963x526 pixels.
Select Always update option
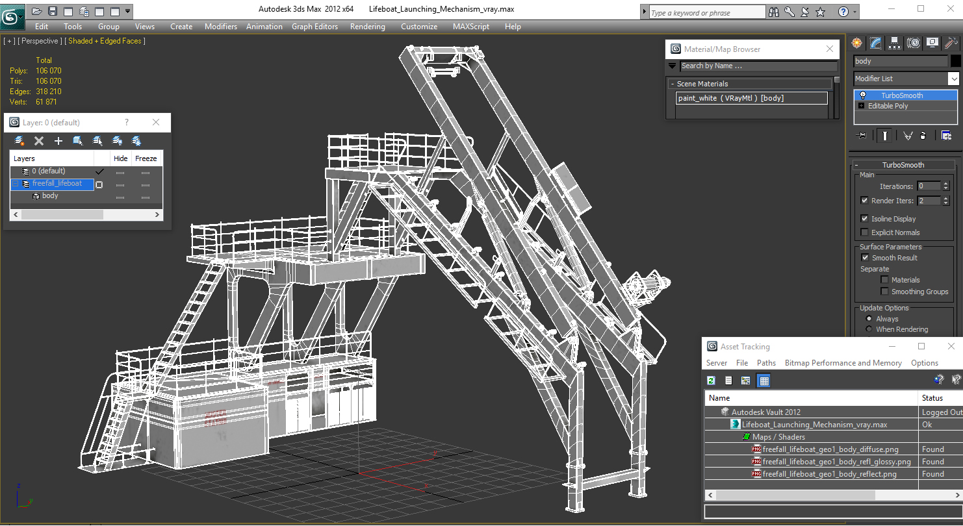869,319
